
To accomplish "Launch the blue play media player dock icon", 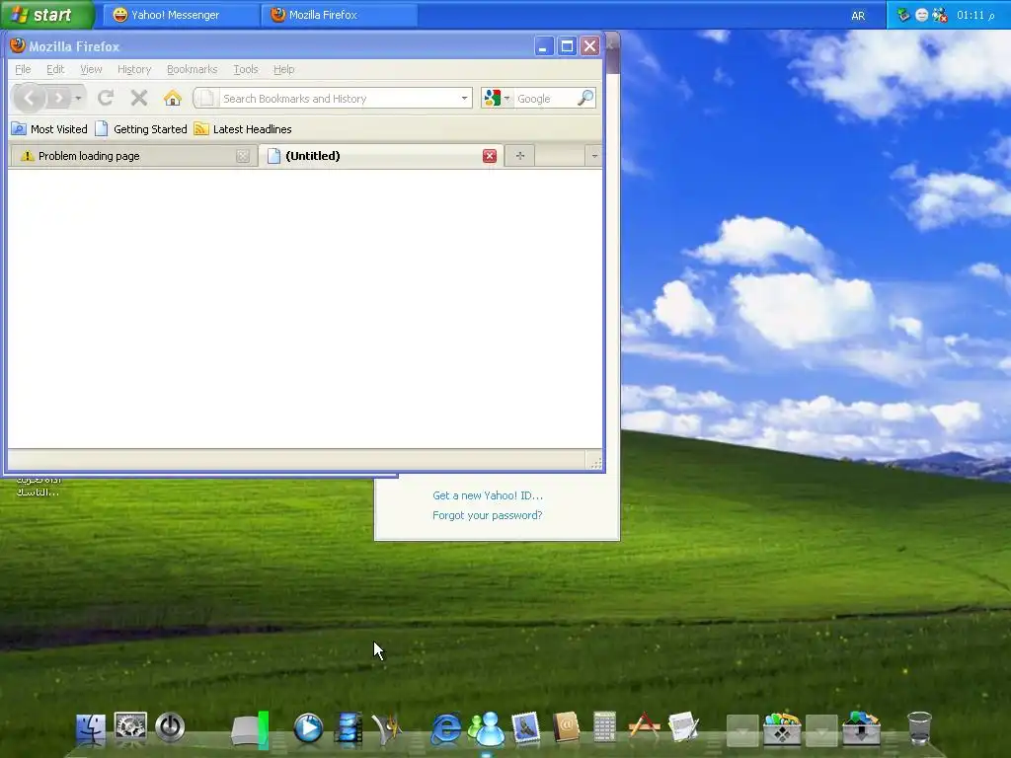I will (x=308, y=728).
